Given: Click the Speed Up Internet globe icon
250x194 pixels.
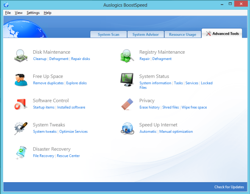Looking at the screenshot, I should [x=127, y=128].
